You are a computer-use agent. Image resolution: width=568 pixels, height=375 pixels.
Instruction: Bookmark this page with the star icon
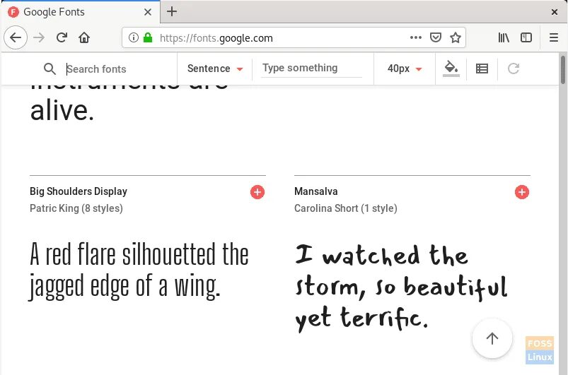point(456,37)
